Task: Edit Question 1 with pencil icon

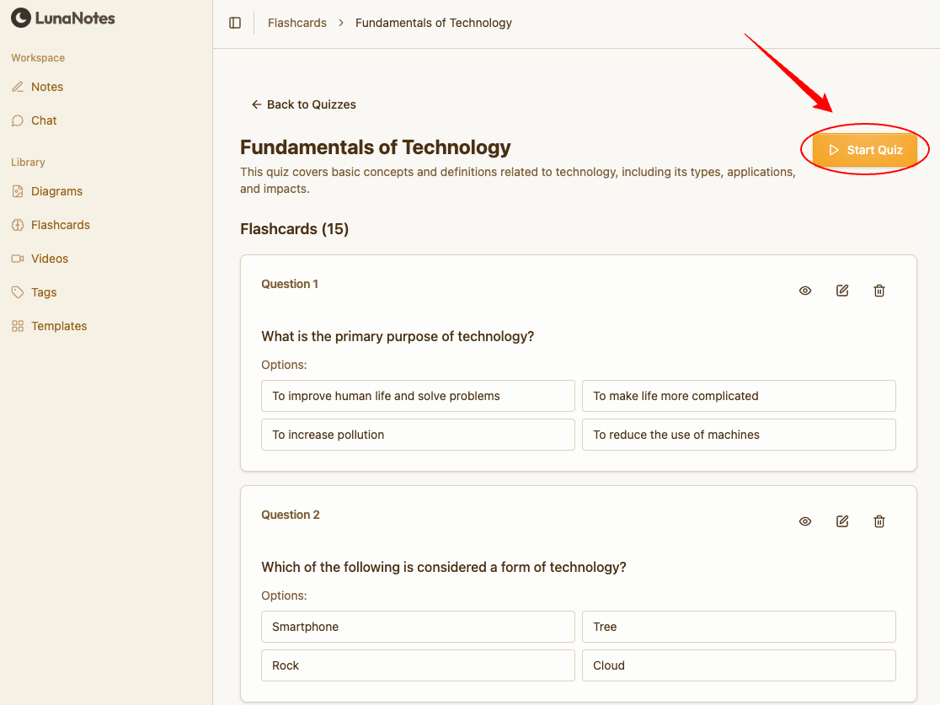Action: pos(842,291)
